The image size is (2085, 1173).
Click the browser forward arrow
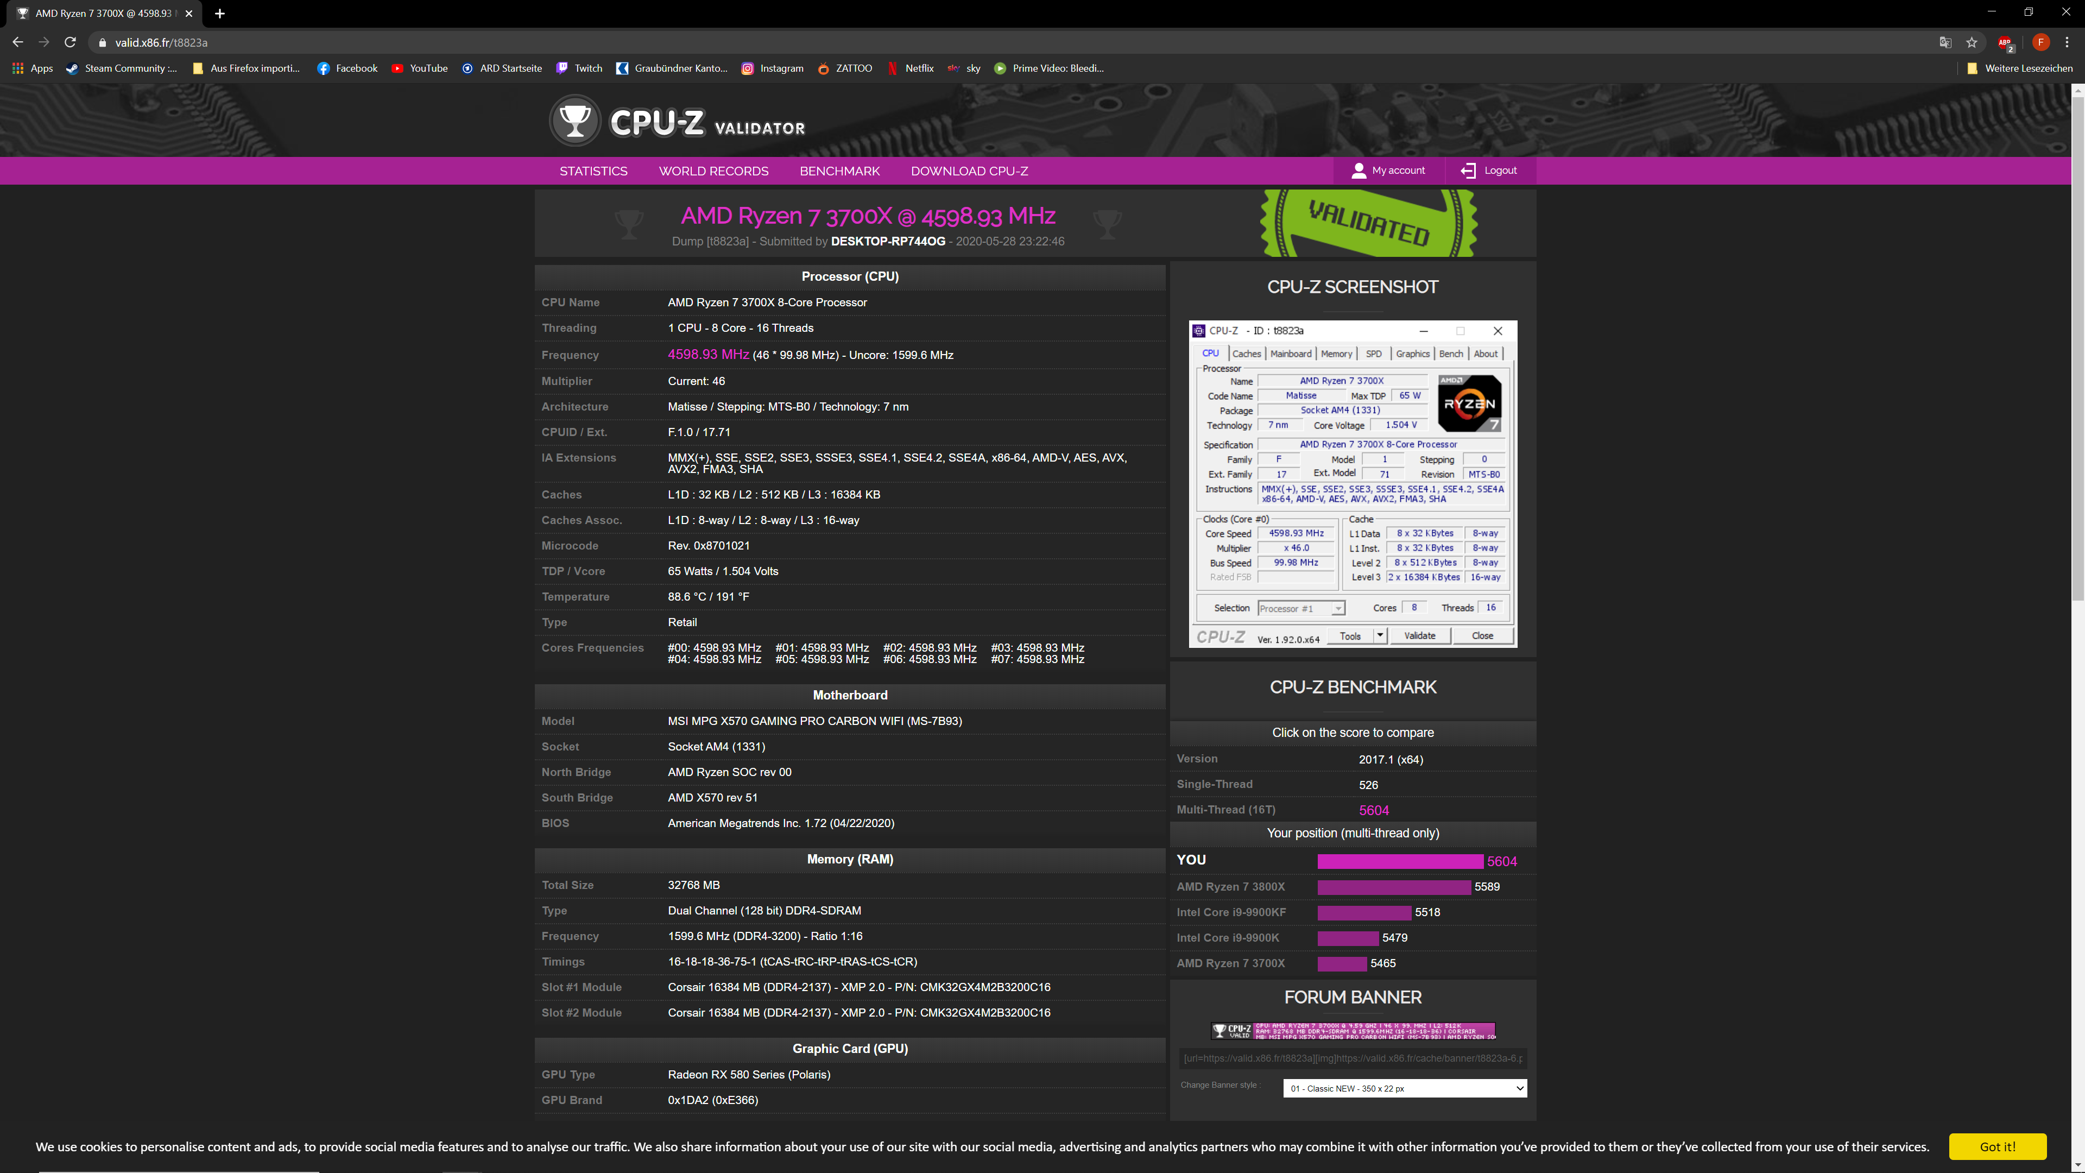pos(43,42)
